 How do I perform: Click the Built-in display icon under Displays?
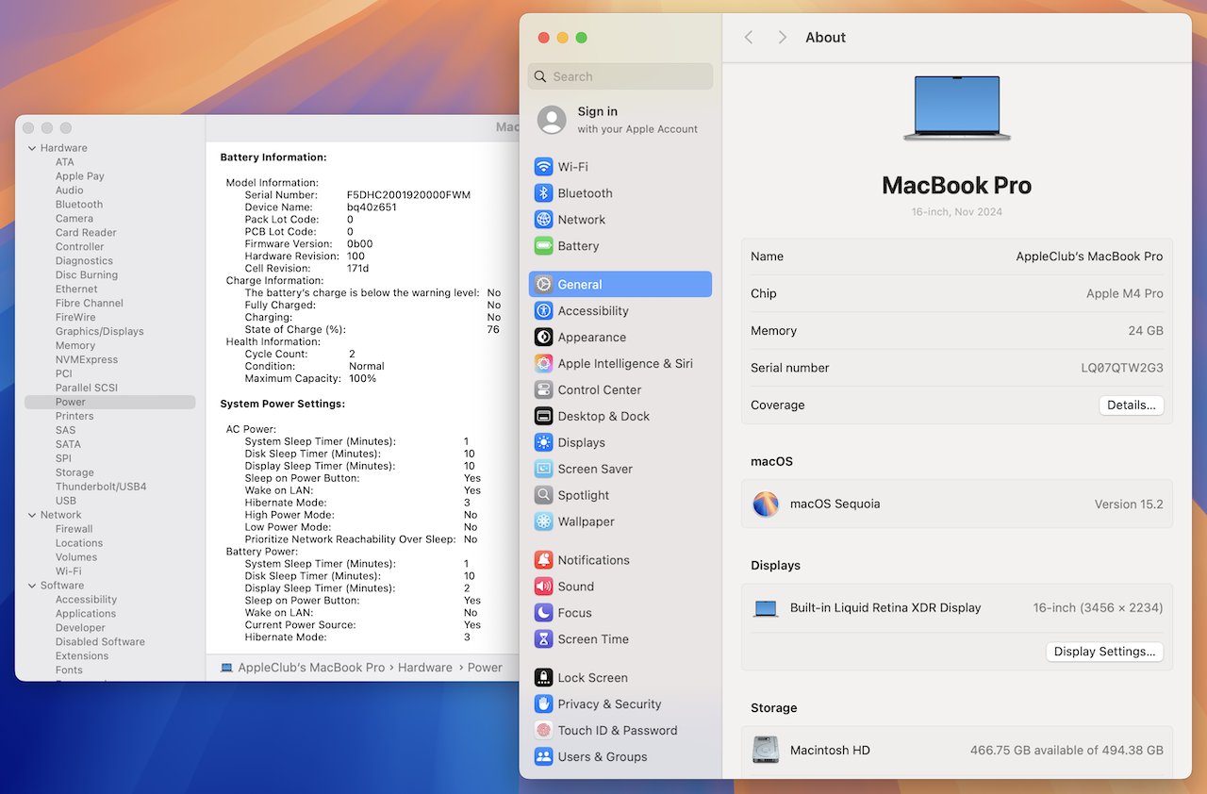(x=766, y=608)
